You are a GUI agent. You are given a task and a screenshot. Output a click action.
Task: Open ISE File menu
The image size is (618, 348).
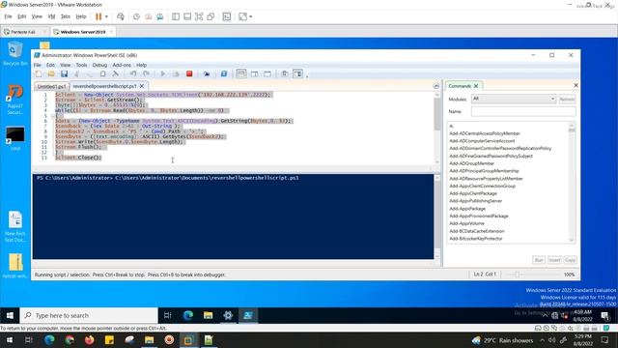(x=37, y=65)
